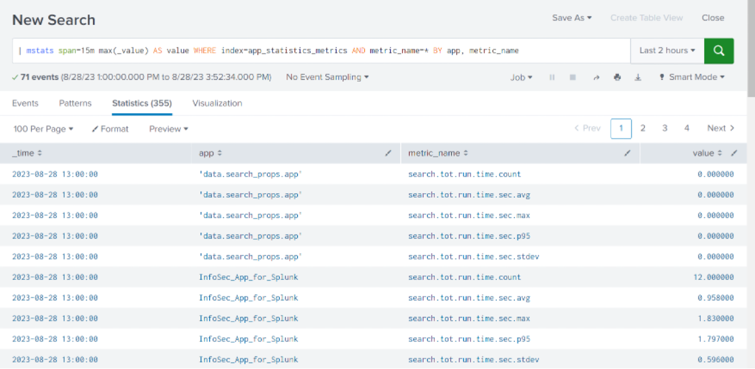Click 'data.search_props.app' in sec.avg row
755x369 pixels.
tap(250, 194)
